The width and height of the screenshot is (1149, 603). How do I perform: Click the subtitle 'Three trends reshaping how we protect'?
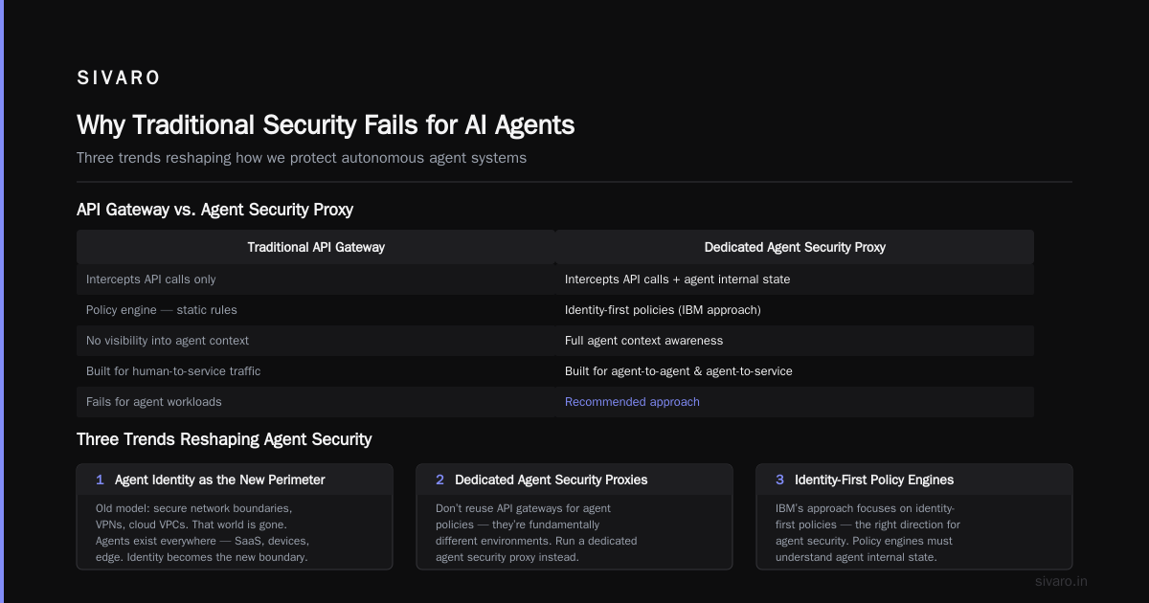point(302,158)
